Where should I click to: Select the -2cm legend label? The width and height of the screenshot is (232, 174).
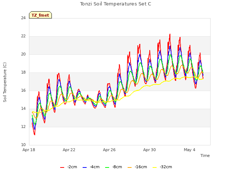point(72,167)
